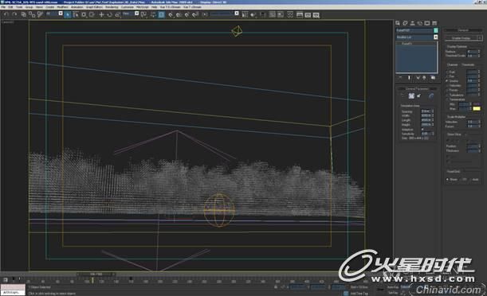Select the Select Object arrow tool
The height and width of the screenshot is (296, 487).
coord(68,14)
